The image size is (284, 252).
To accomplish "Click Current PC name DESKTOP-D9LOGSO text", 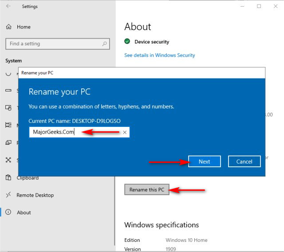I will (75, 121).
